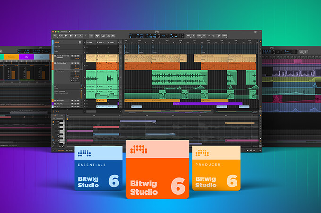Viewport: 321px width, 213px height.
Task: Click the round Record transport button
Action: (x=76, y=36)
